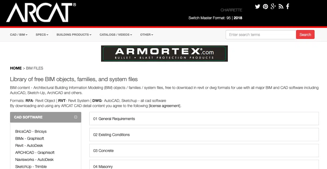Switch Master Format to 95
This screenshot has width=327, height=169.
click(x=228, y=18)
